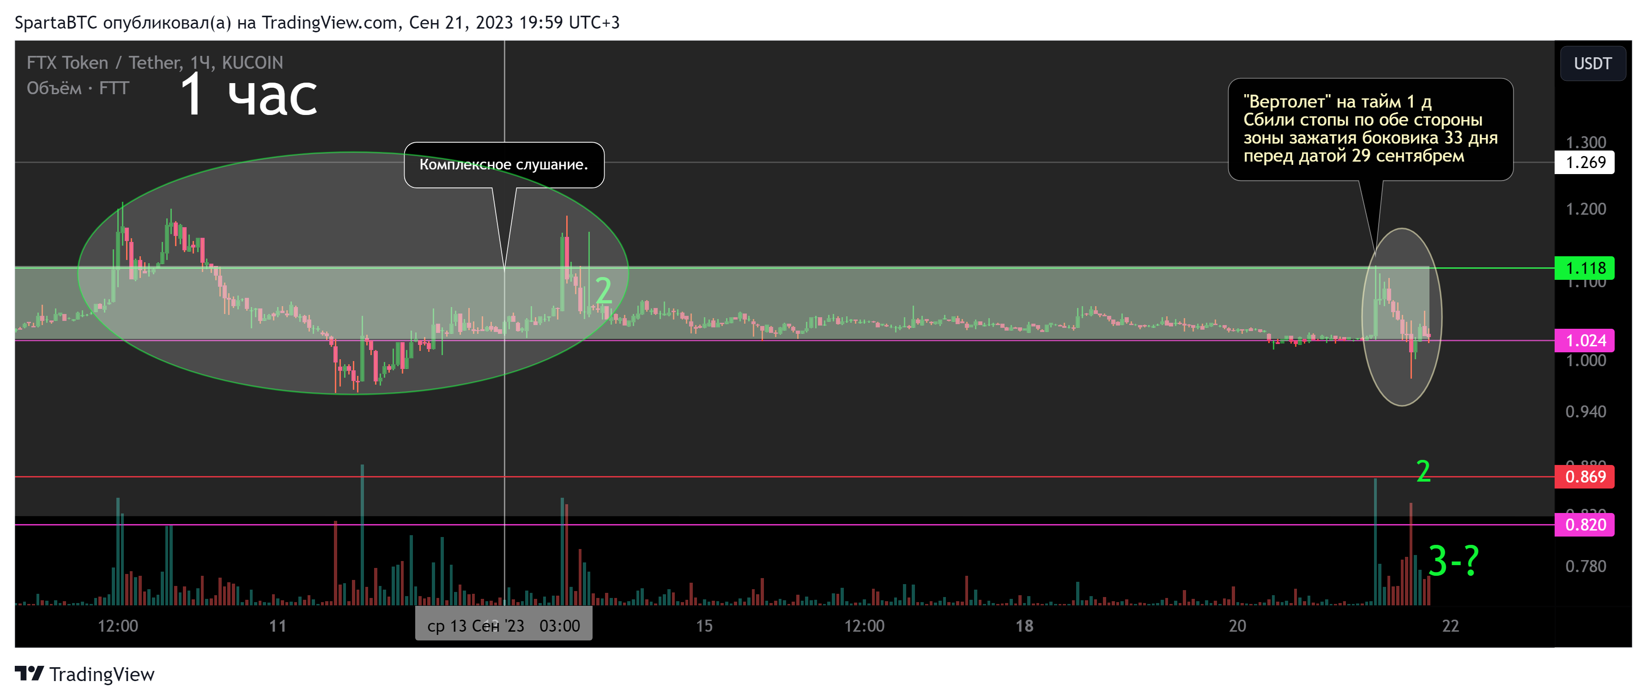Click the 11 date label on time axis
The width and height of the screenshot is (1647, 700).
tap(278, 626)
